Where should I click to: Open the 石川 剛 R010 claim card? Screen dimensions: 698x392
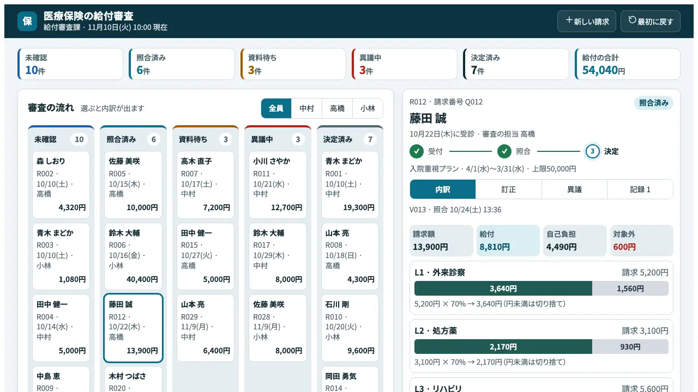click(x=350, y=328)
